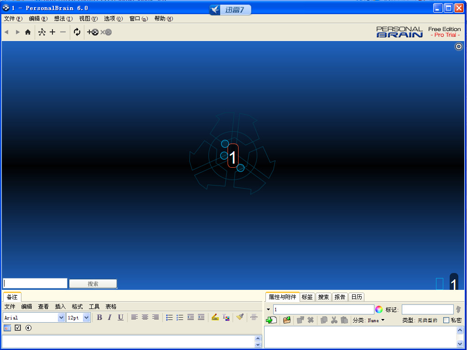Click the 搜索 search button
The height and width of the screenshot is (350, 467).
tap(93, 283)
